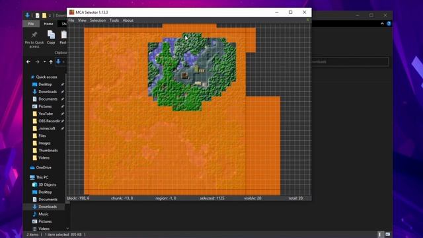Image resolution: width=423 pixels, height=238 pixels.
Task: Switch Explorer to large icons view
Action: (388, 234)
